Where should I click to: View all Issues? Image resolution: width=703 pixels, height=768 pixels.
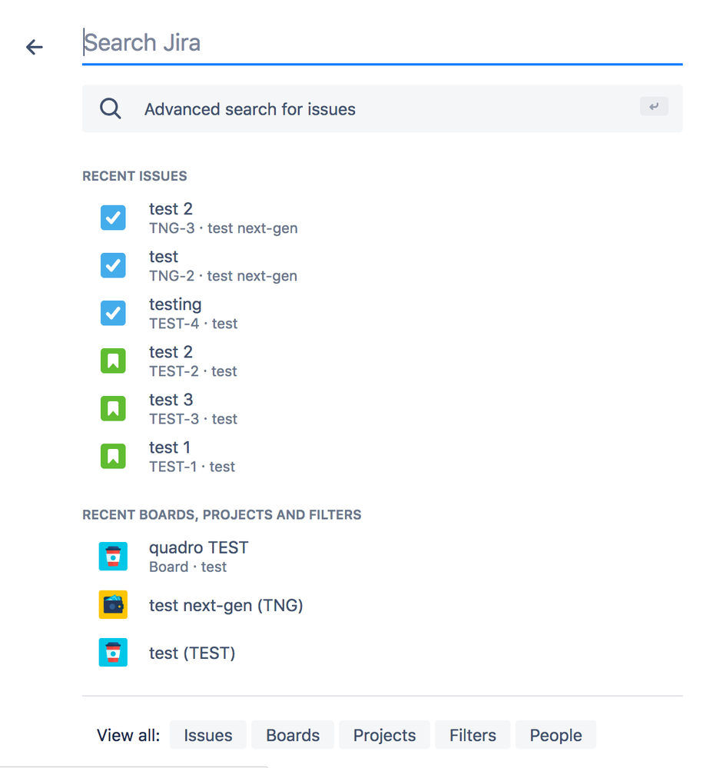[207, 735]
